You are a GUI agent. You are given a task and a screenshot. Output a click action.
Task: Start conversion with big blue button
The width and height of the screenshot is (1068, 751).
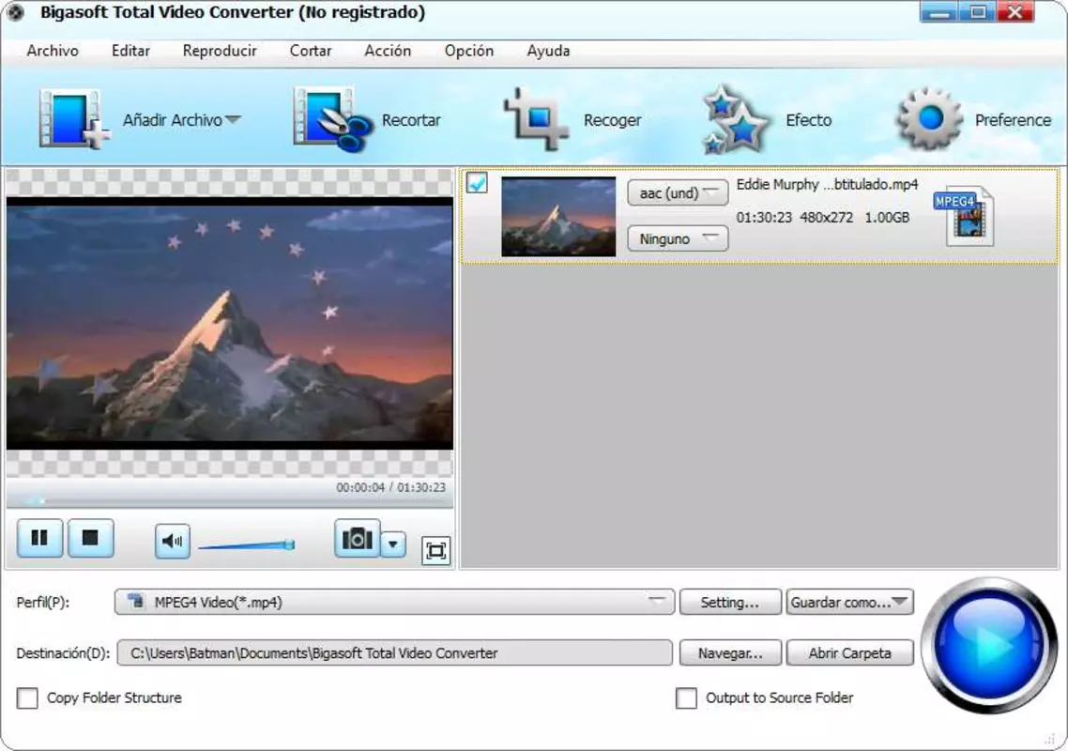pyautogui.click(x=989, y=644)
